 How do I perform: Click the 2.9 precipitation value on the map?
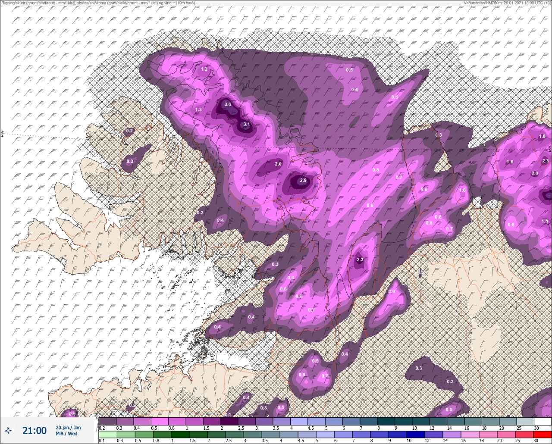pos(303,180)
